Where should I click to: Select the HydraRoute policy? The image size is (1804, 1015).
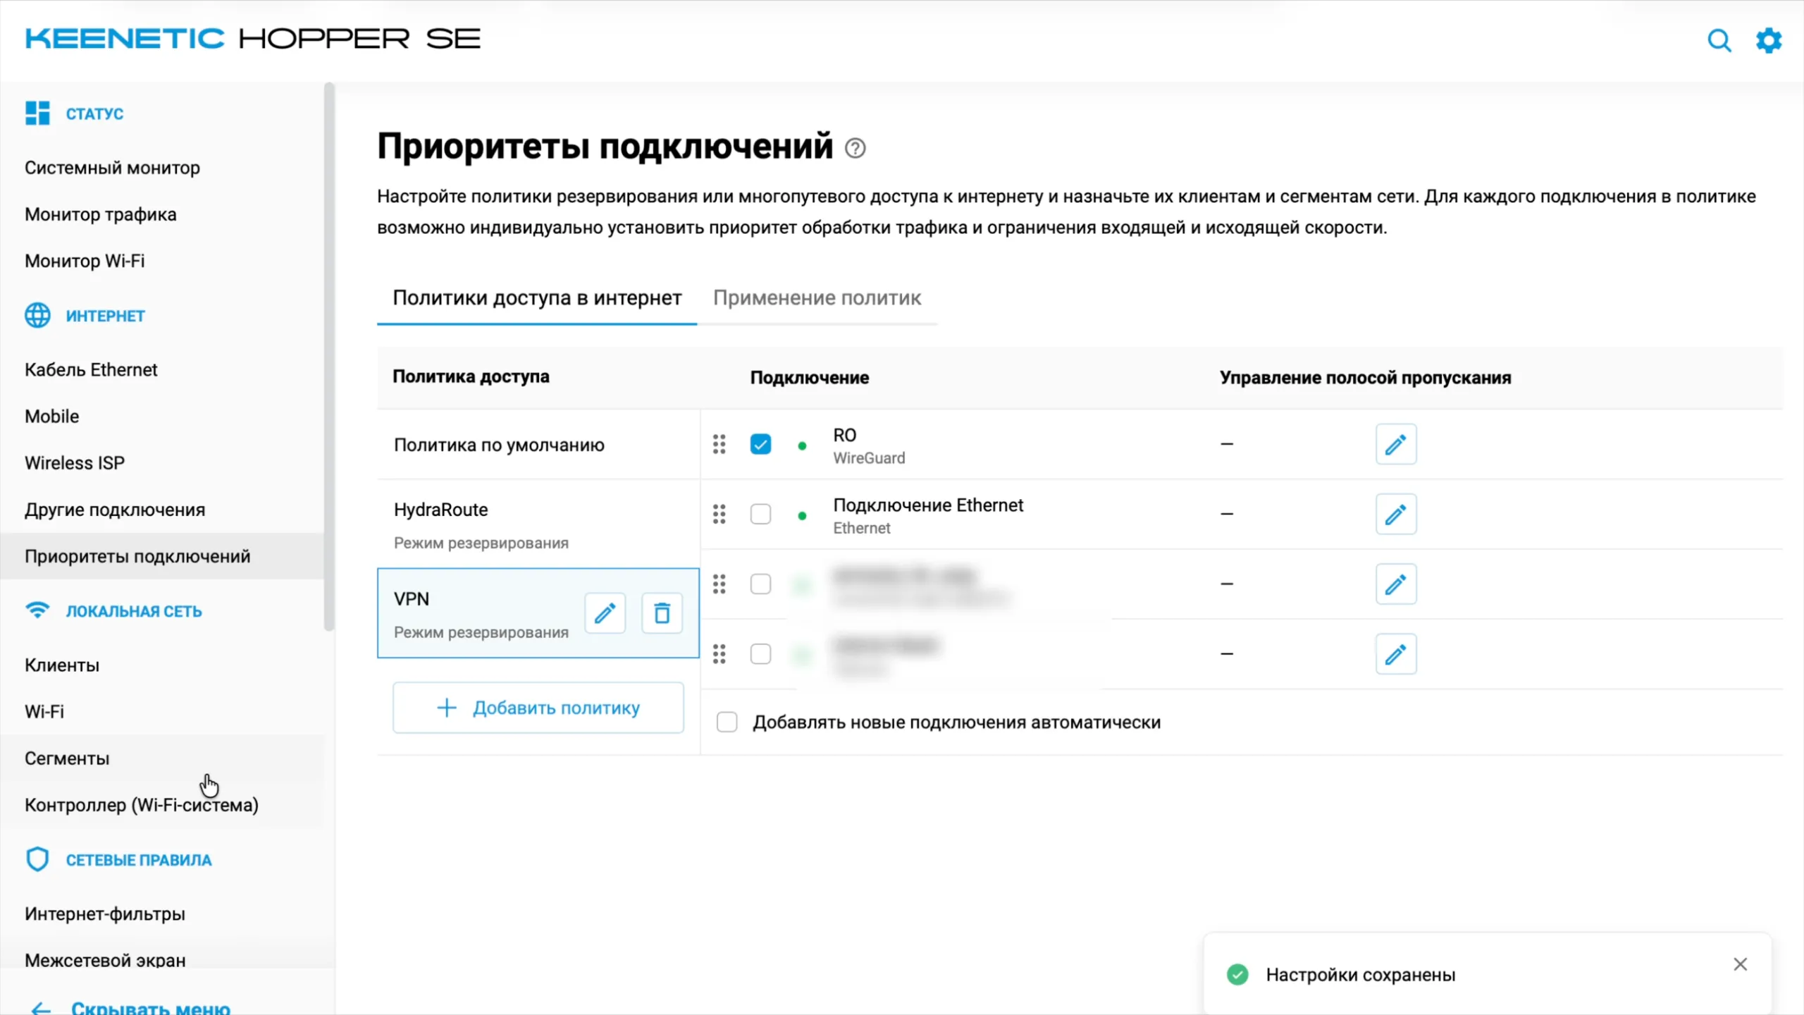tap(538, 524)
